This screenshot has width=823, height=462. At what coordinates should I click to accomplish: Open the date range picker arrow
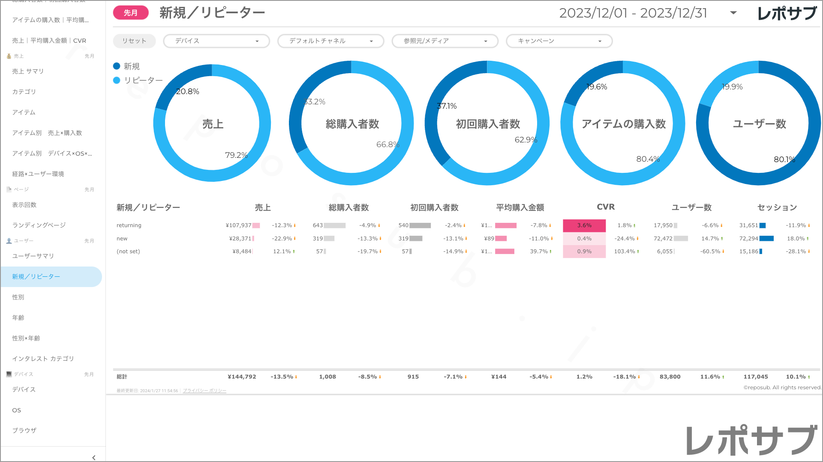733,13
